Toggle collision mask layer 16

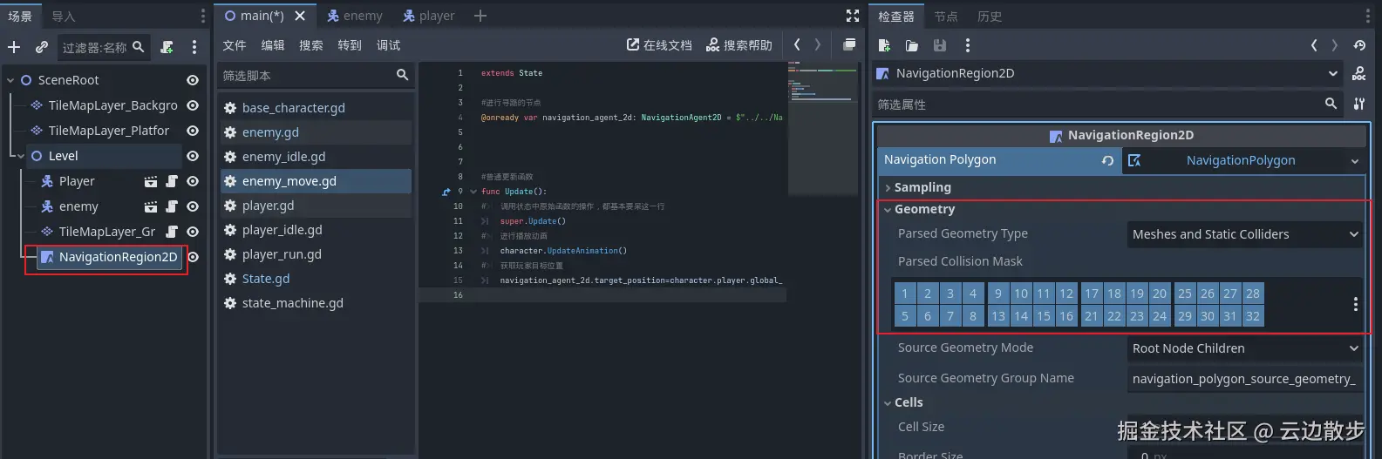click(x=1066, y=316)
